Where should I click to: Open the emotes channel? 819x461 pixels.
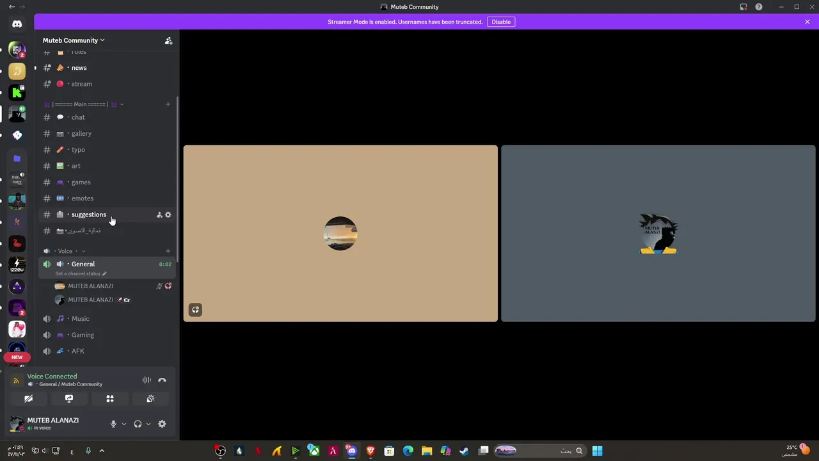point(107,198)
